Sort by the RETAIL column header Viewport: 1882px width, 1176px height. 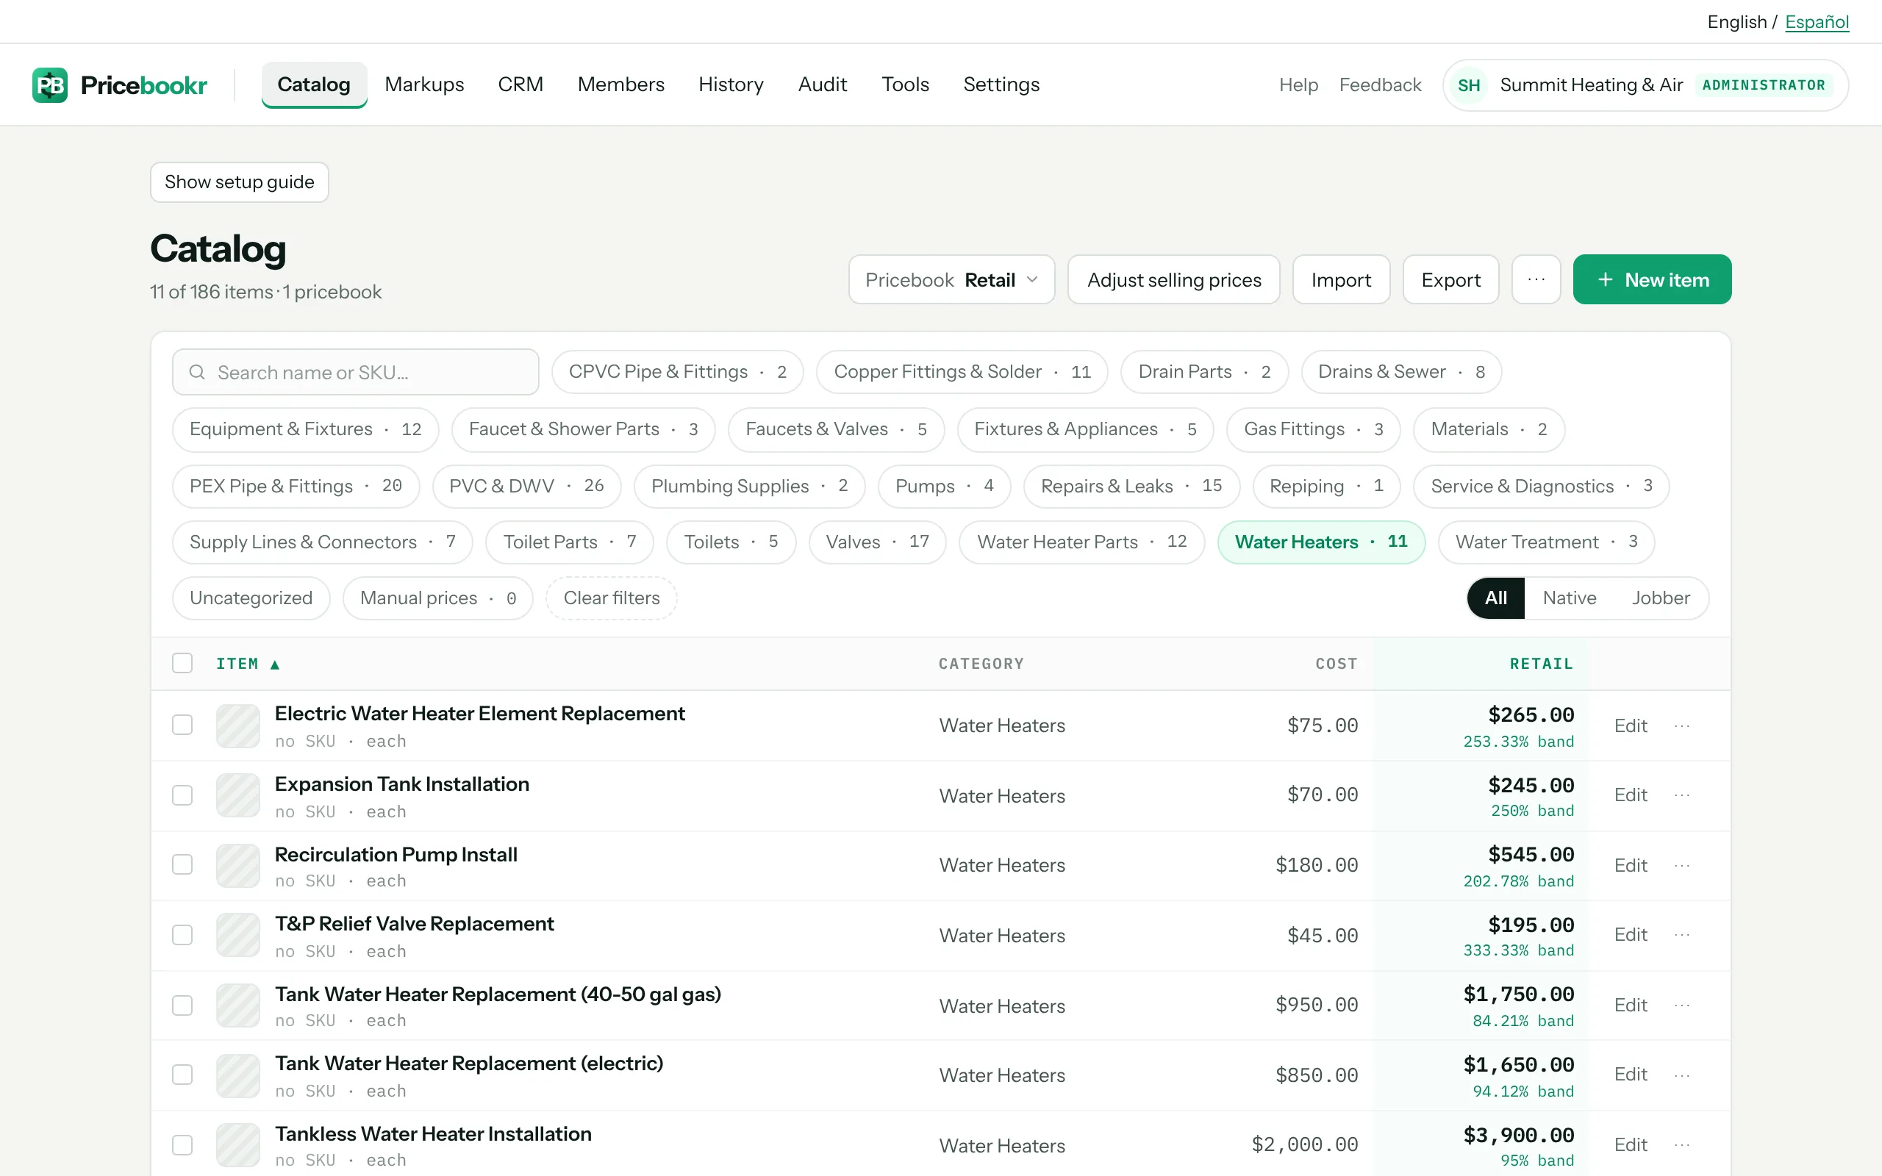click(1542, 664)
